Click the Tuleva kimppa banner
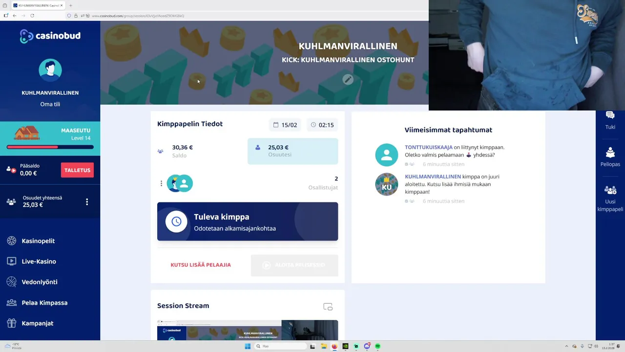625x352 pixels. [248, 221]
